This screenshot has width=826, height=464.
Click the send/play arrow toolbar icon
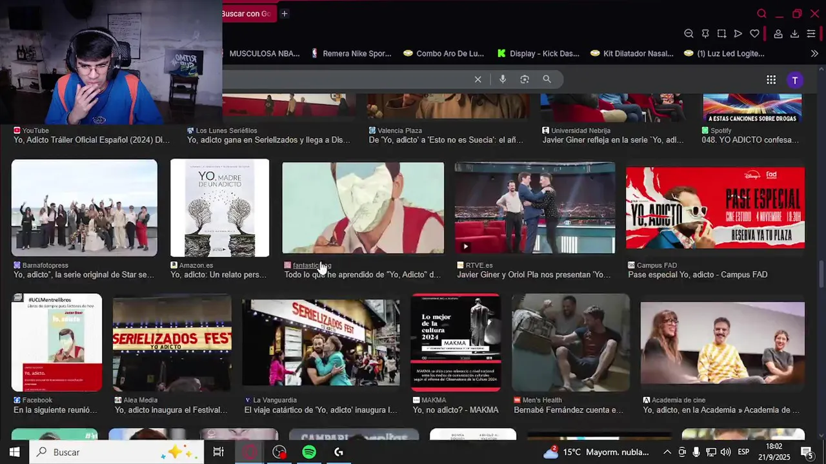click(x=738, y=34)
